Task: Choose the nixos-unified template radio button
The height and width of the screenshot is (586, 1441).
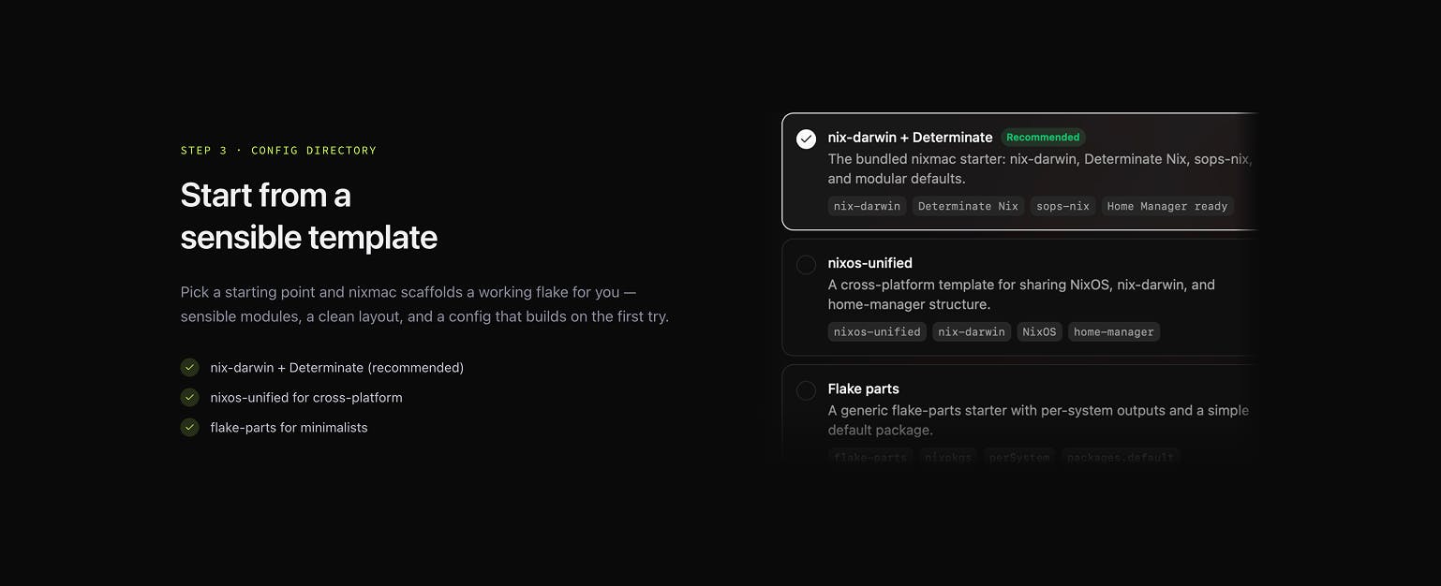Action: click(x=806, y=265)
